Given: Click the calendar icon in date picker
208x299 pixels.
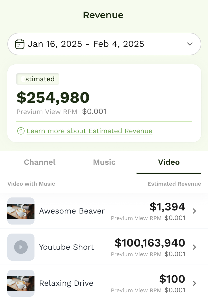Looking at the screenshot, I should pos(20,44).
